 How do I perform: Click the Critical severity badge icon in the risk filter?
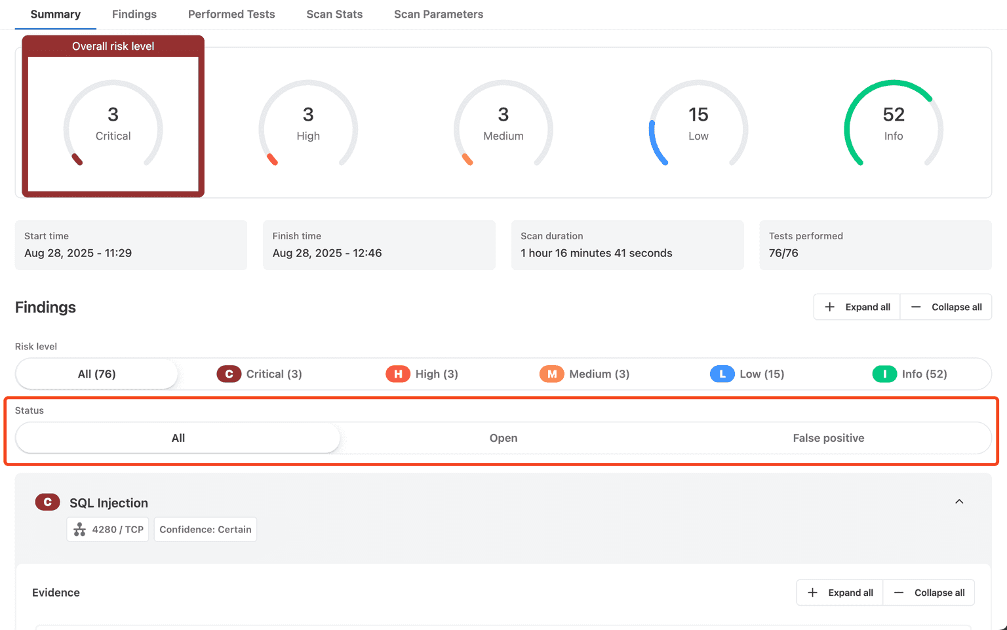click(x=229, y=374)
